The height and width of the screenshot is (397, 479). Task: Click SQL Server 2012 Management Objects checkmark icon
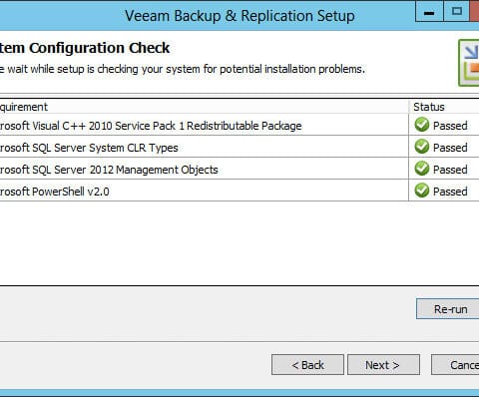[x=422, y=169]
